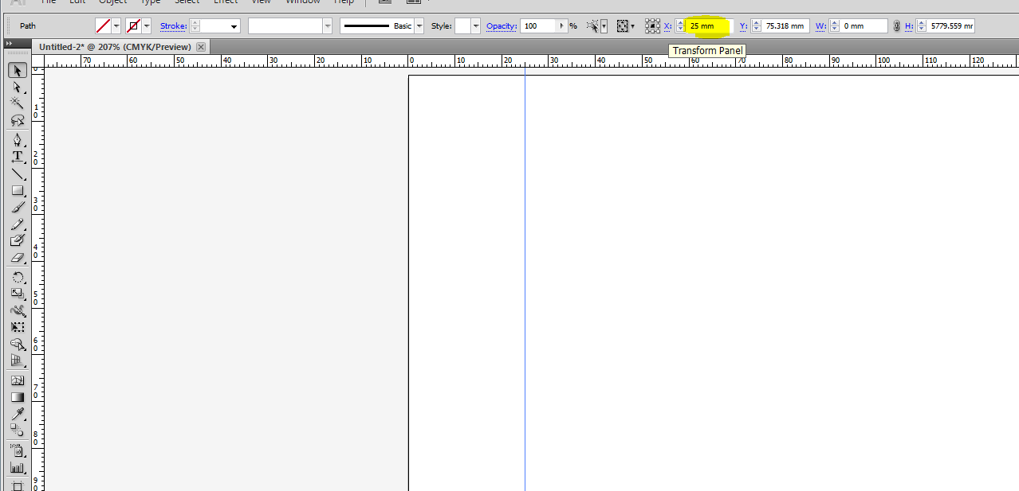Click the W value stepper arrows
This screenshot has height=491, width=1019.
[x=834, y=26]
